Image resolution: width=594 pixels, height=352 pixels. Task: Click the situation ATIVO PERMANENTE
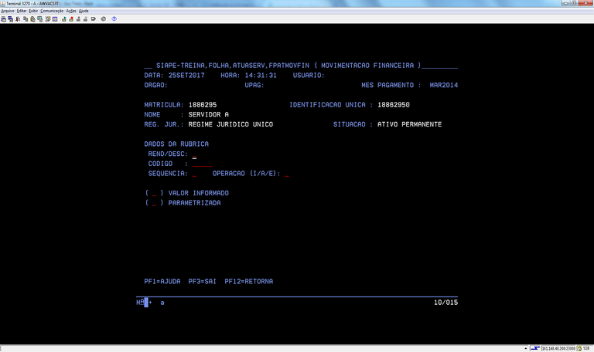(409, 124)
